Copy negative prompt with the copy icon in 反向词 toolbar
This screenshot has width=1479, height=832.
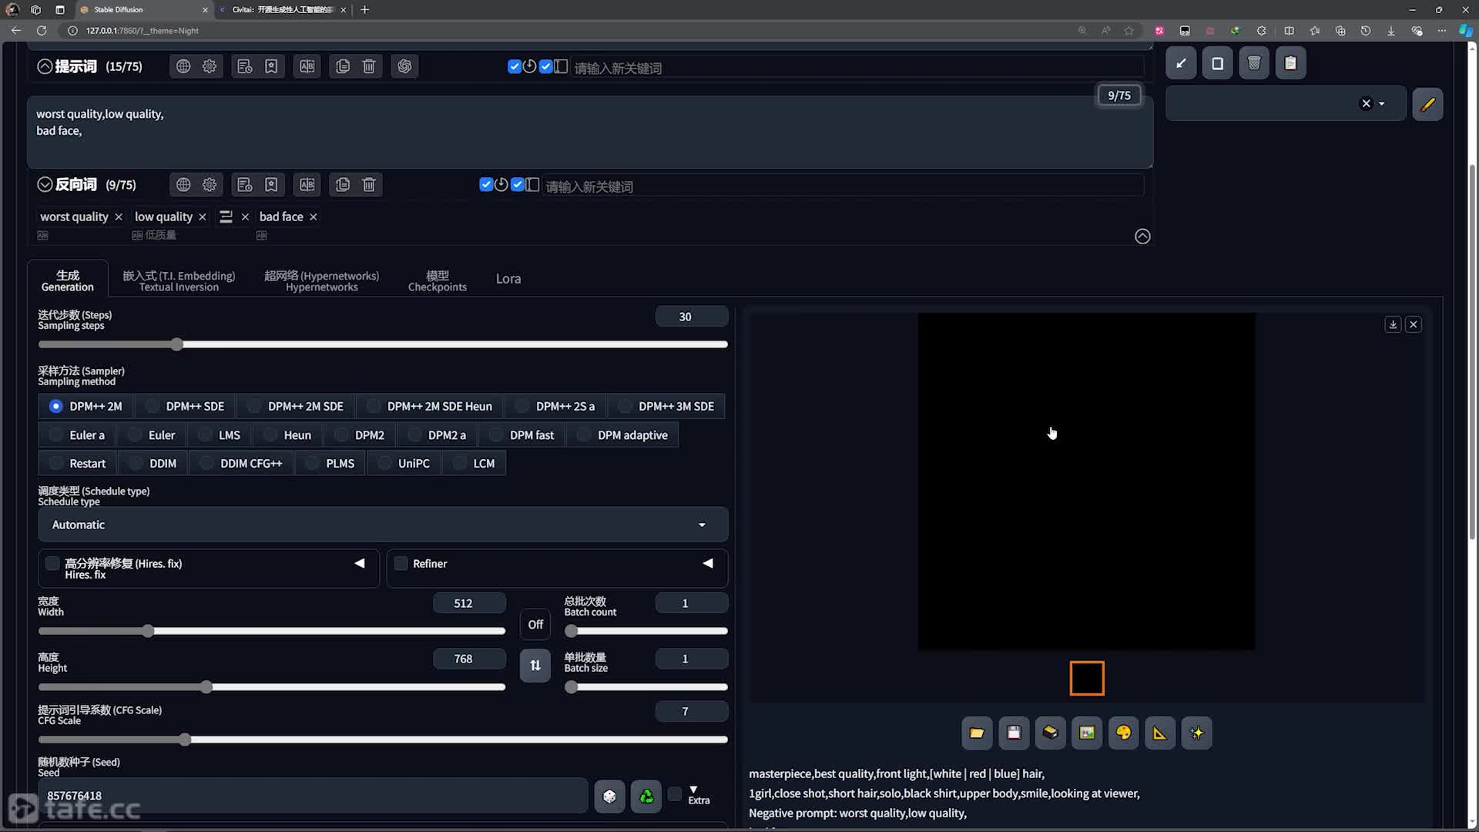point(343,185)
